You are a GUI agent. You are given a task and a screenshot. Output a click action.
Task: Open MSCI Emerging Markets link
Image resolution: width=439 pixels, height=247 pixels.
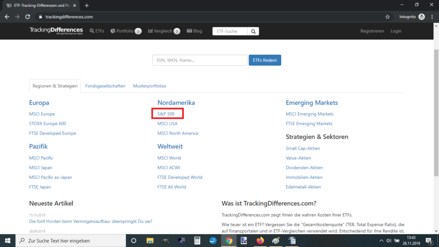point(310,114)
